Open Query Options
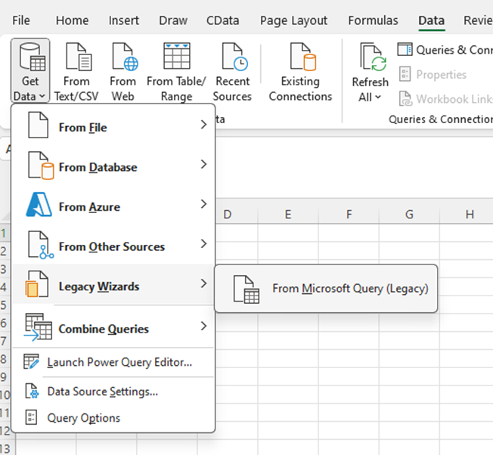Screen dimensions: 493x455 click(x=83, y=418)
